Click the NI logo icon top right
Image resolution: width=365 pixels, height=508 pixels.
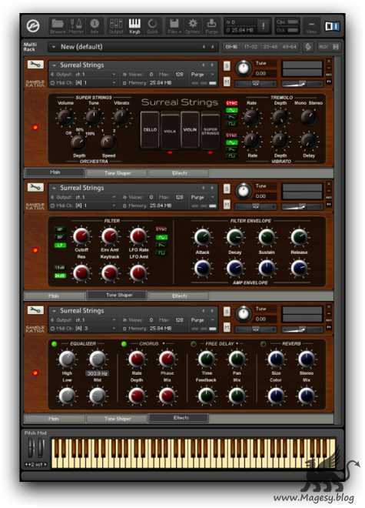[x=332, y=26]
